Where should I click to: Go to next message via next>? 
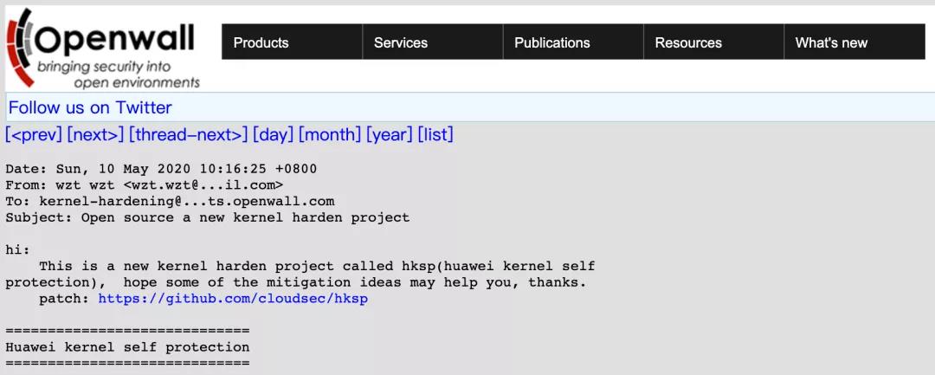95,135
